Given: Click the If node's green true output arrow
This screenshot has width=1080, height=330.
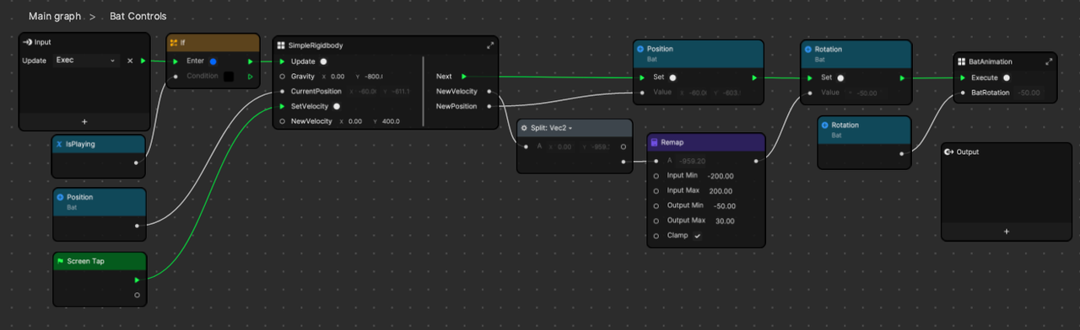Looking at the screenshot, I should (251, 61).
